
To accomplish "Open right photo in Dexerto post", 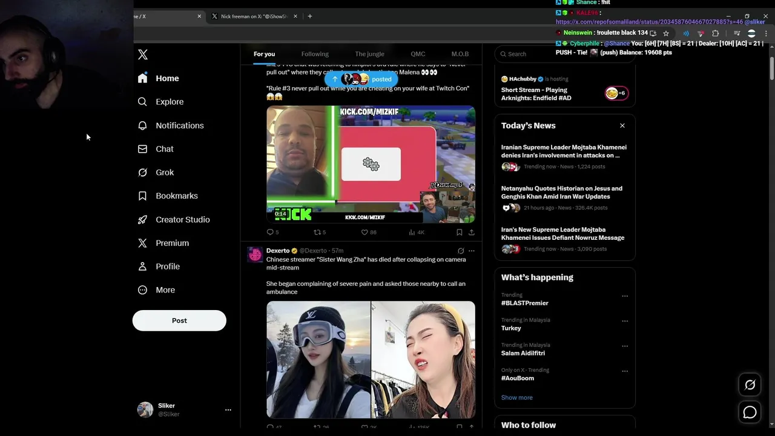I will (x=423, y=360).
